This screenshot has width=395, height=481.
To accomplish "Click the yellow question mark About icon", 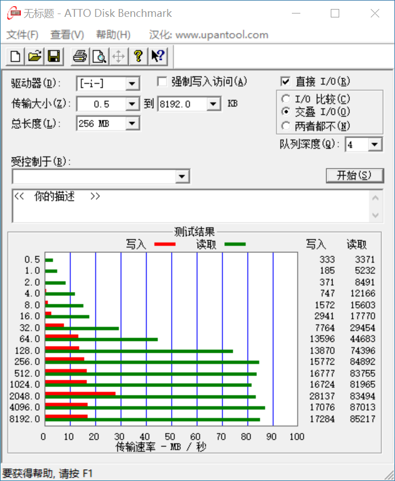I will click(x=138, y=56).
